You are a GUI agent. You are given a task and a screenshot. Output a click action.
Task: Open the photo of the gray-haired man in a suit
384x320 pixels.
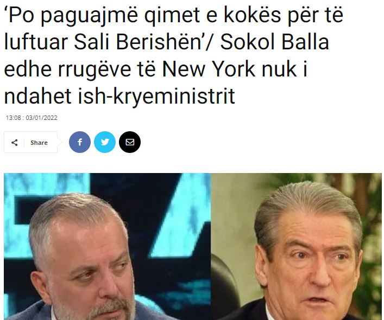297,246
